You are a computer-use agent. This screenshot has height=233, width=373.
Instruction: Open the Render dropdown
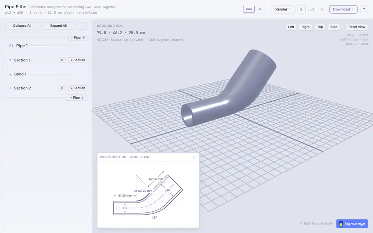[283, 9]
